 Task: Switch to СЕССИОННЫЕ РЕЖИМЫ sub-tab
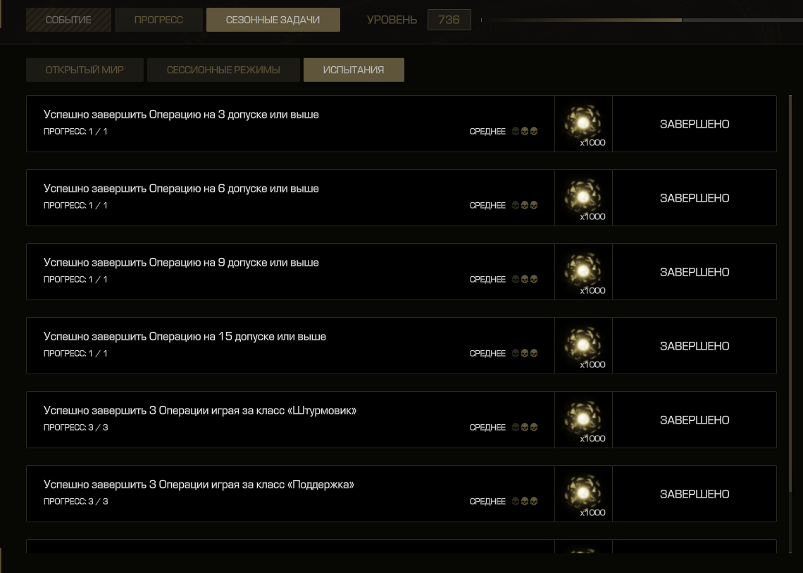point(223,70)
